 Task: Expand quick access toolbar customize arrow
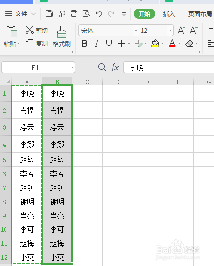coord(124,14)
